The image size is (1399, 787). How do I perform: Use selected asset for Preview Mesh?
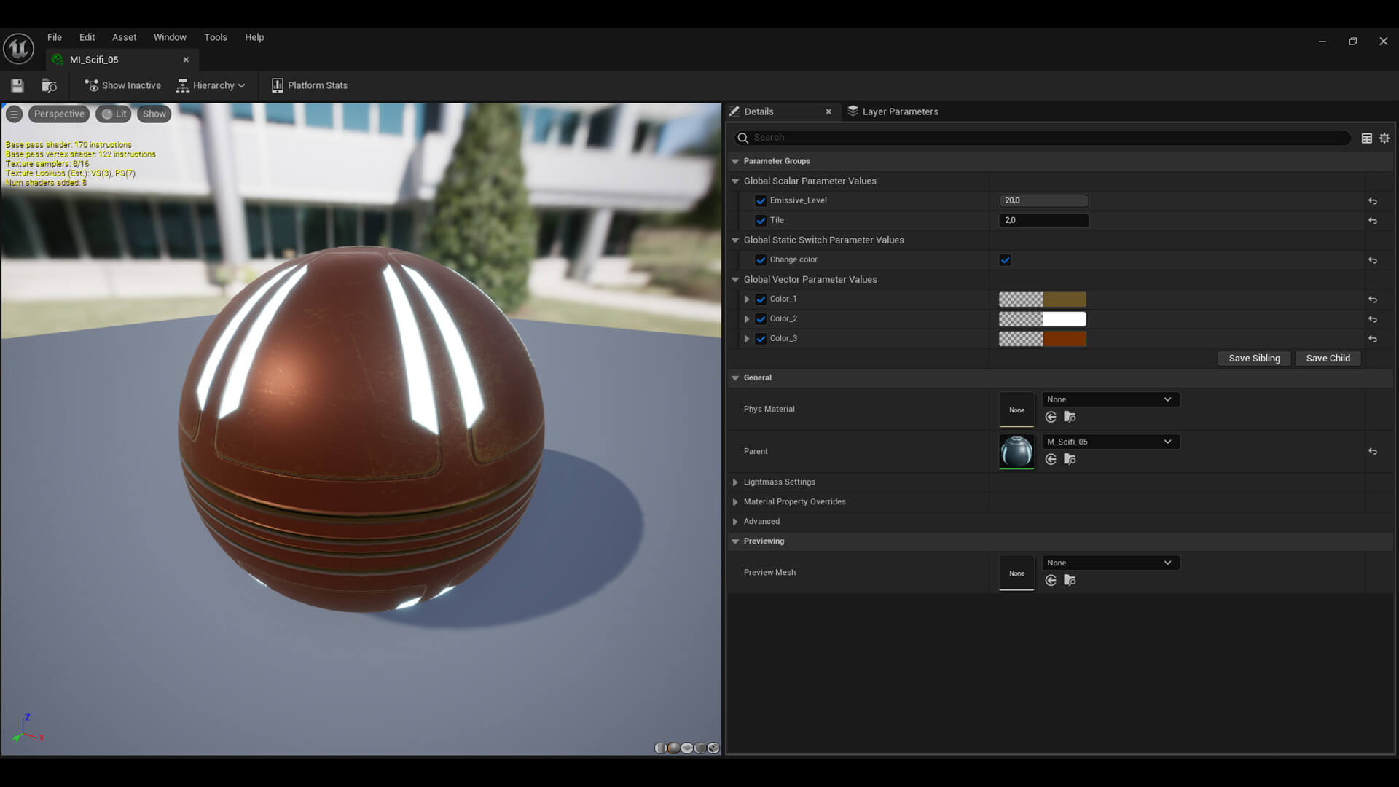[x=1051, y=580]
